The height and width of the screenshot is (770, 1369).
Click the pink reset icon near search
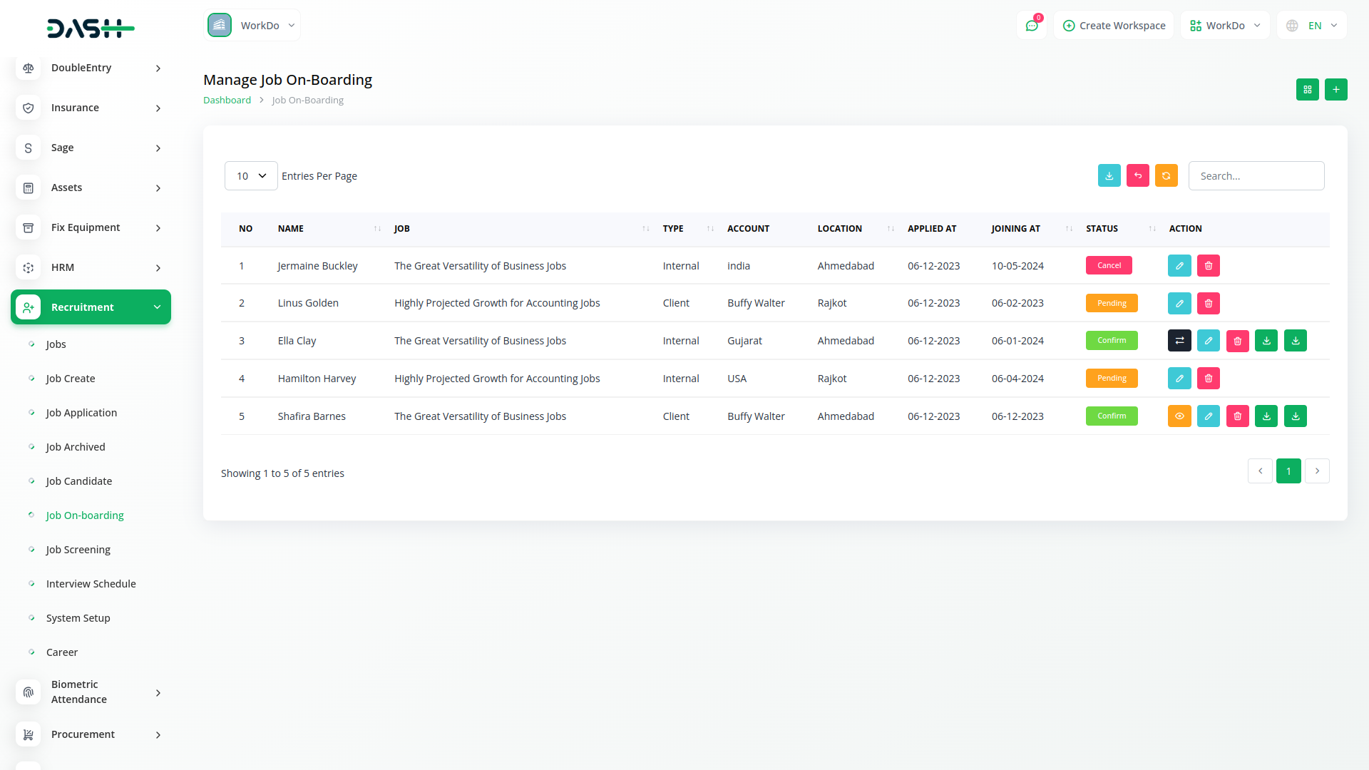point(1137,175)
